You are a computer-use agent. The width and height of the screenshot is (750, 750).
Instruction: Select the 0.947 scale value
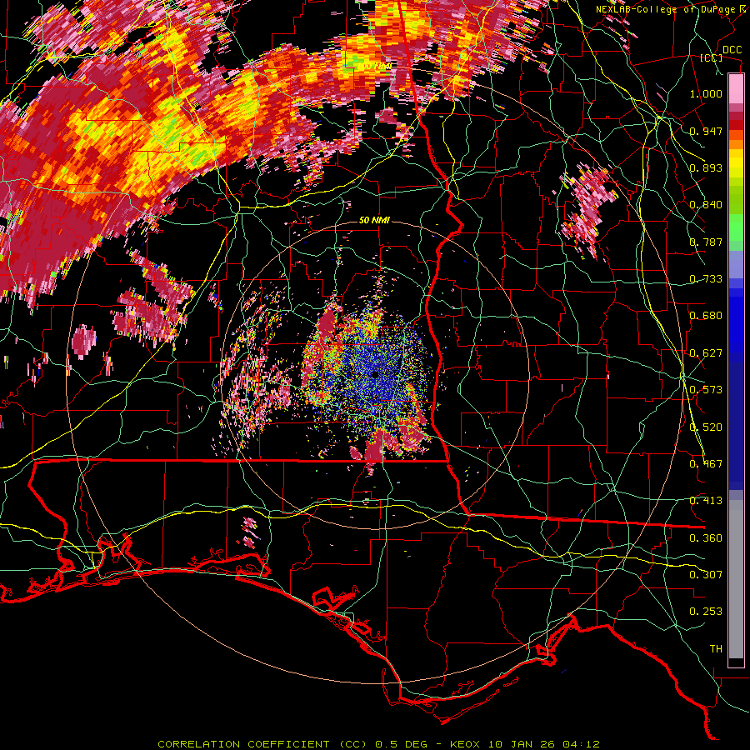point(706,131)
